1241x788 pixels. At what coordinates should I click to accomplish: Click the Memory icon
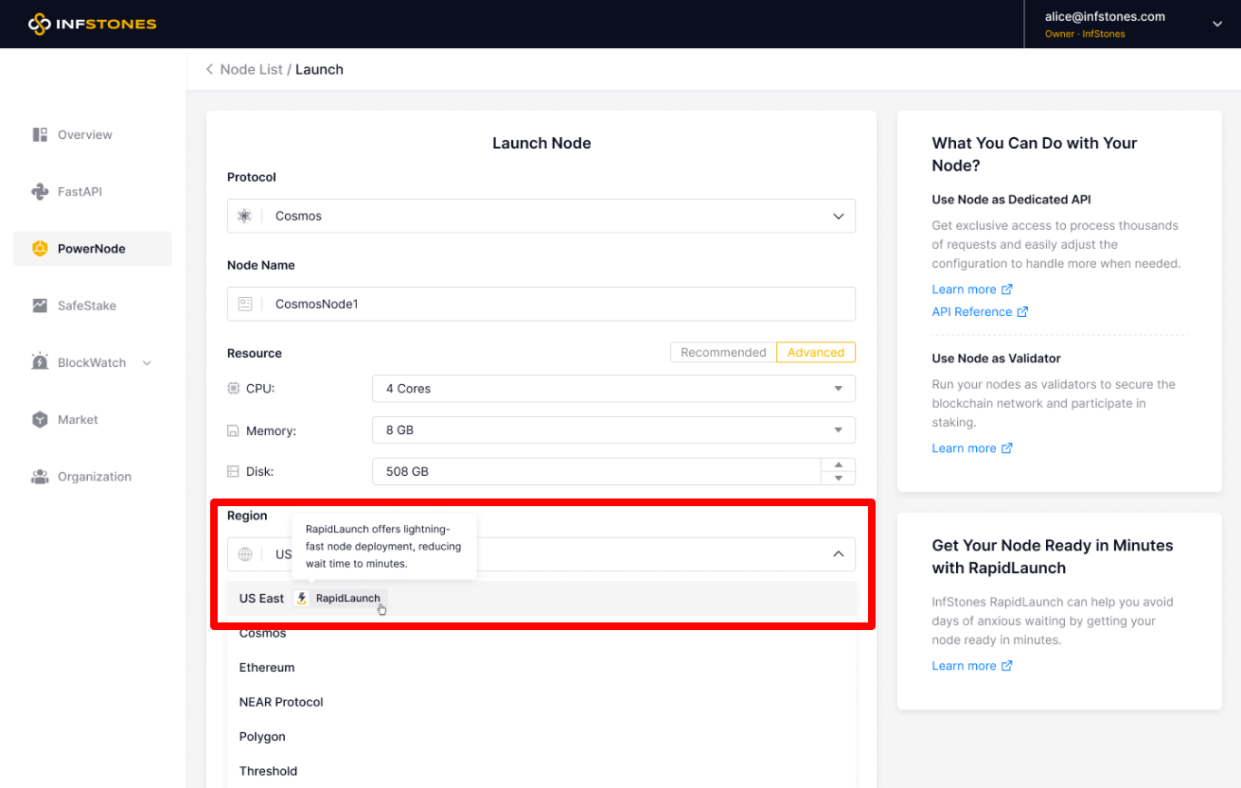[234, 430]
